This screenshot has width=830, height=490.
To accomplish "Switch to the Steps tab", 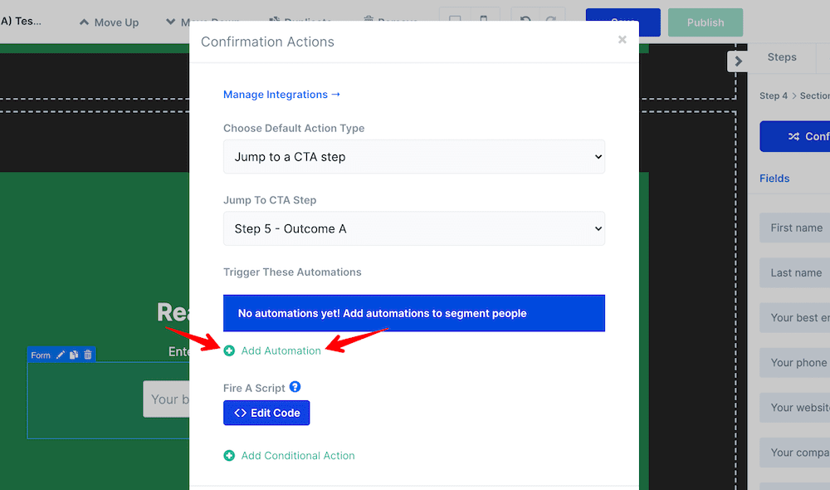I will point(781,57).
